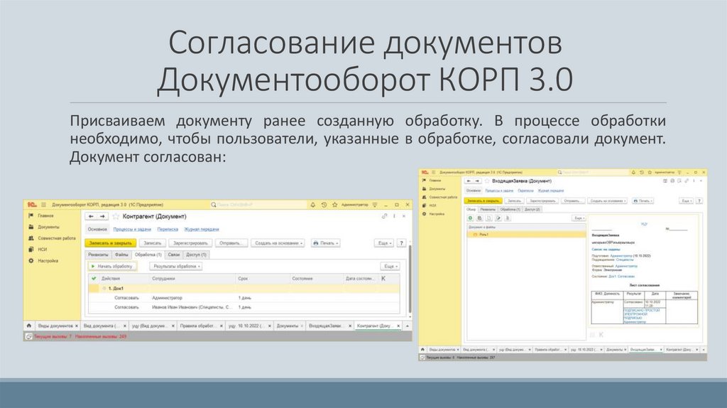
Task: Open Печать dropdown in Контрагент window
Action: point(325,243)
